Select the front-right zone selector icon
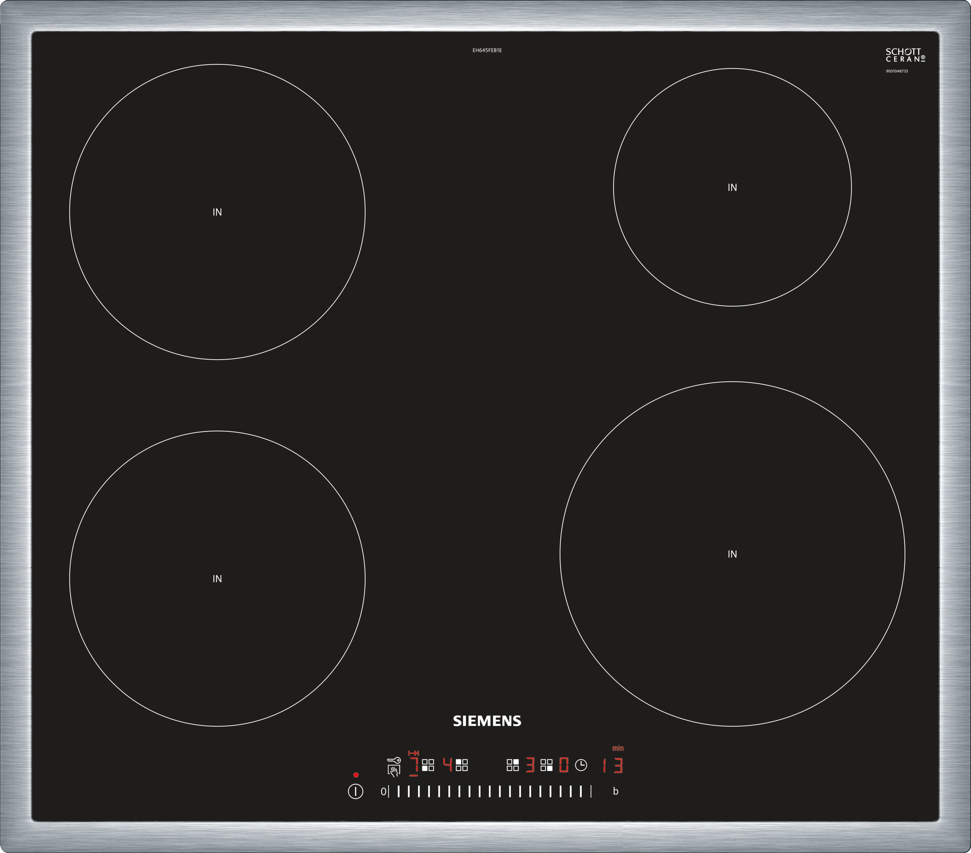The width and height of the screenshot is (971, 853). pos(547,765)
